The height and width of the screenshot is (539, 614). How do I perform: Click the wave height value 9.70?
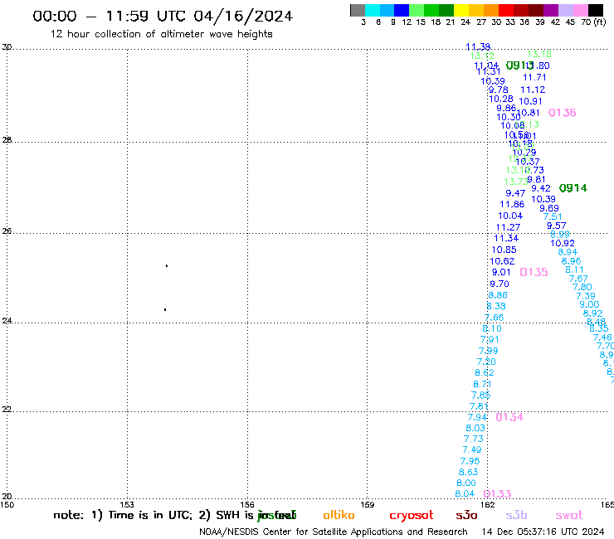click(x=499, y=284)
